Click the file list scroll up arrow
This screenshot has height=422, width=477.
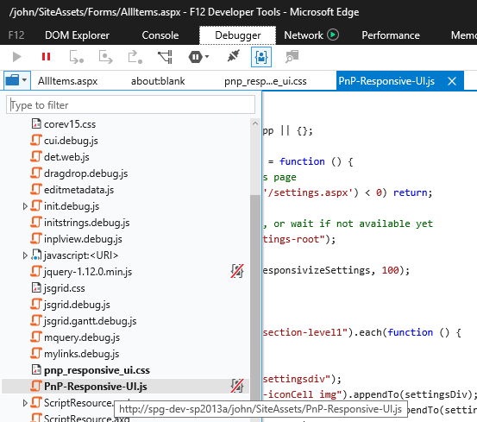(x=255, y=123)
